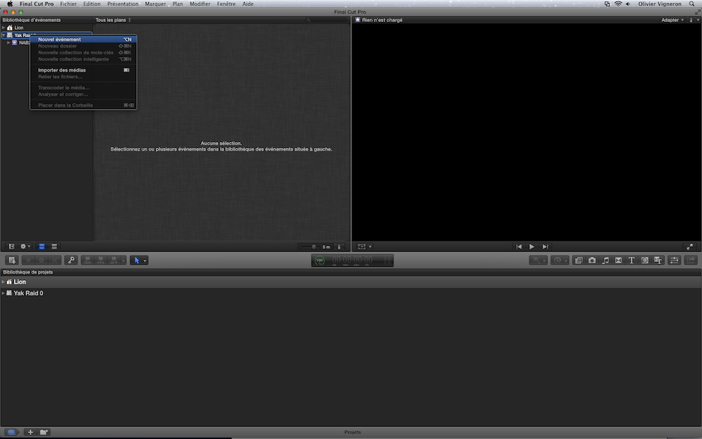
Task: Show the inspector sliders icon
Action: click(x=674, y=260)
